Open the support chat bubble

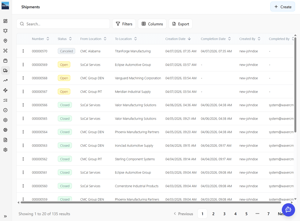288,210
